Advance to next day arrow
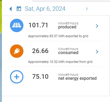The image size is (110, 102). (87, 9)
